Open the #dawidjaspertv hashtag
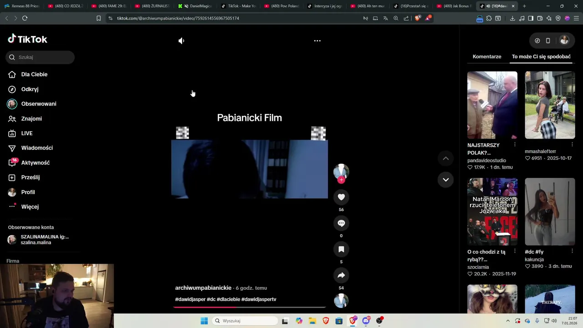This screenshot has height=328, width=583. pyautogui.click(x=259, y=299)
